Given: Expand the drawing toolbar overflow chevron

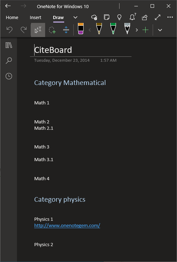Looking at the screenshot, I should point(160,30).
